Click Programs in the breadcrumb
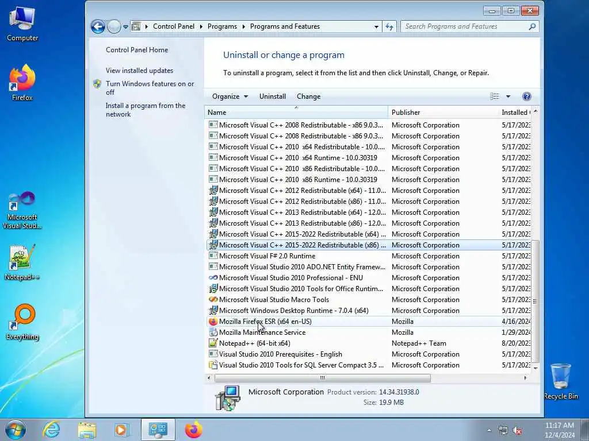The width and height of the screenshot is (589, 441). [x=222, y=26]
